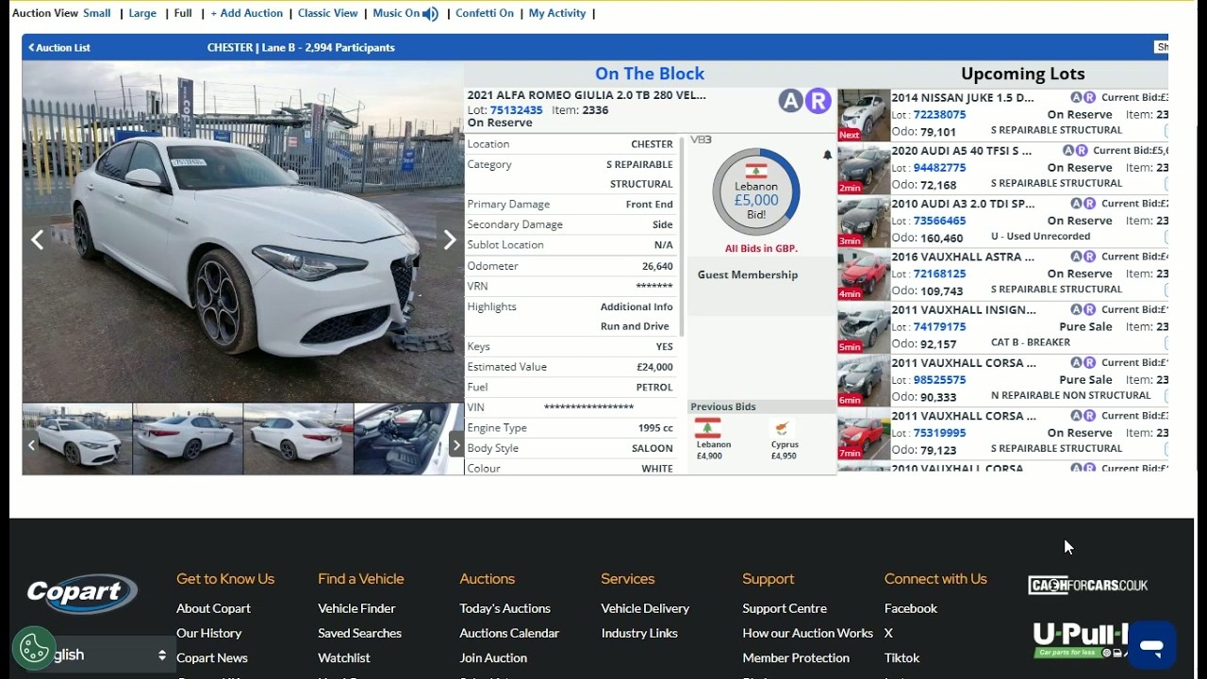Open Saved Searches footer link
1207x679 pixels.
[359, 633]
